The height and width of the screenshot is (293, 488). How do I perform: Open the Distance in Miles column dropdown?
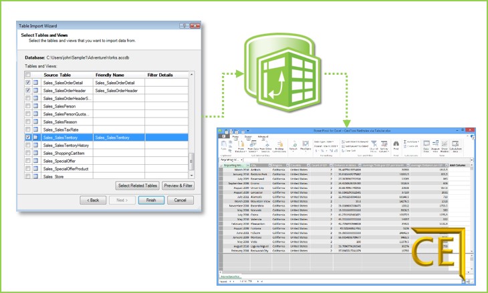coord(360,166)
